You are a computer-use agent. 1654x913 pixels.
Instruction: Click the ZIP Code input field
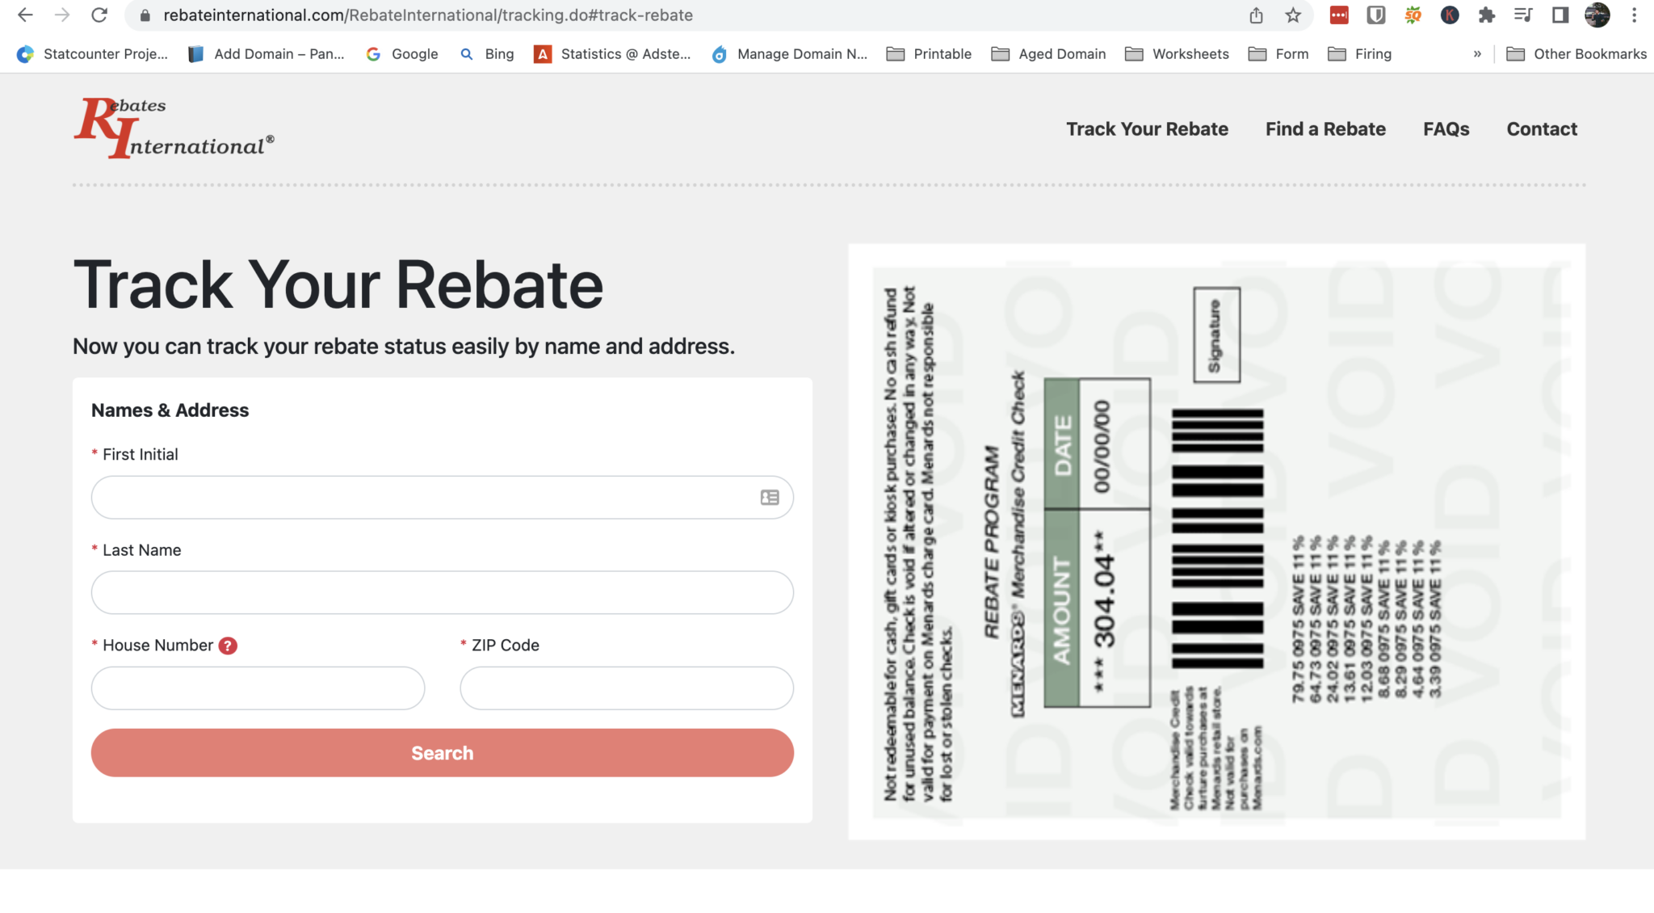(x=626, y=687)
